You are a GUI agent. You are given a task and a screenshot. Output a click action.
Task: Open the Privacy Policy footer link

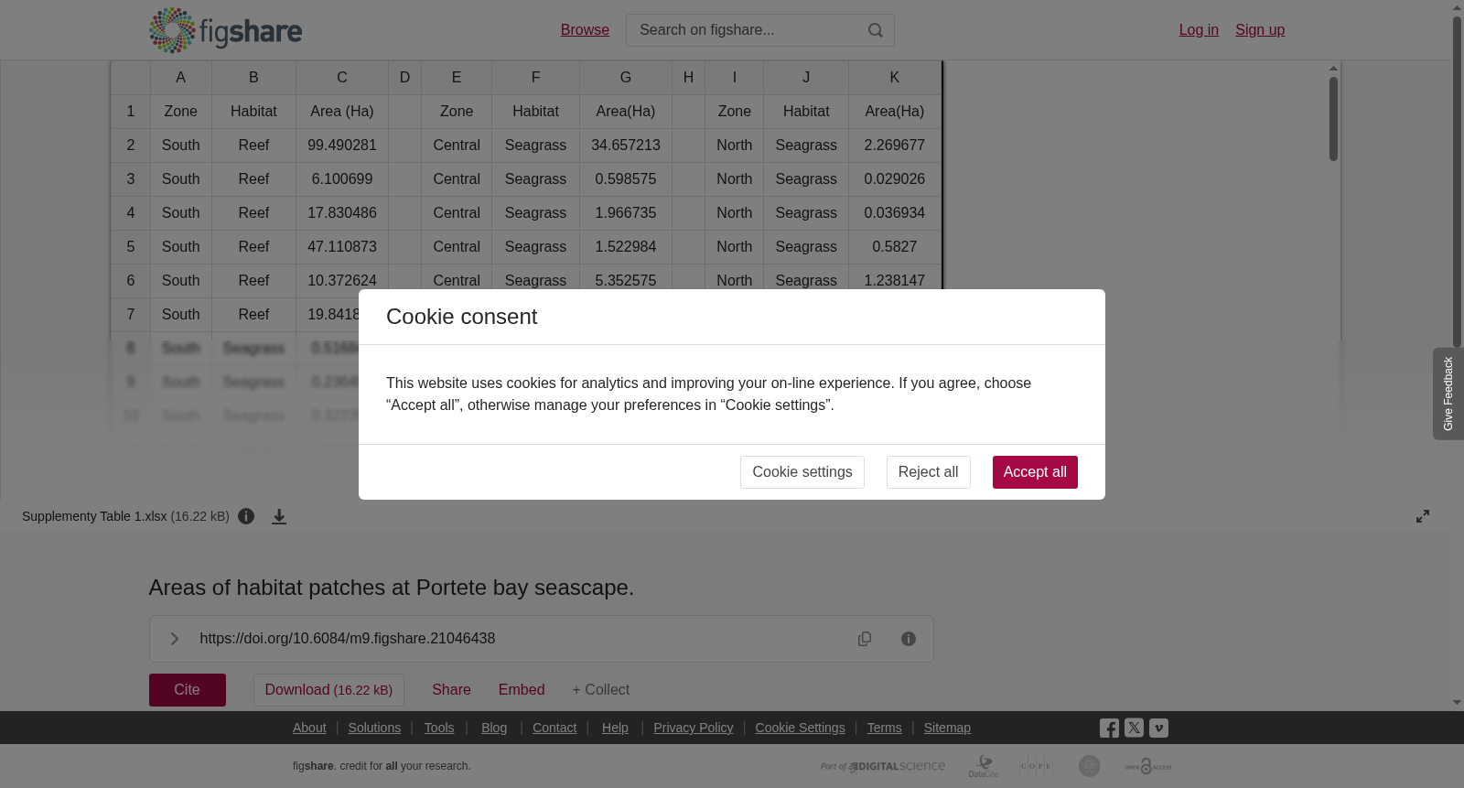click(694, 728)
